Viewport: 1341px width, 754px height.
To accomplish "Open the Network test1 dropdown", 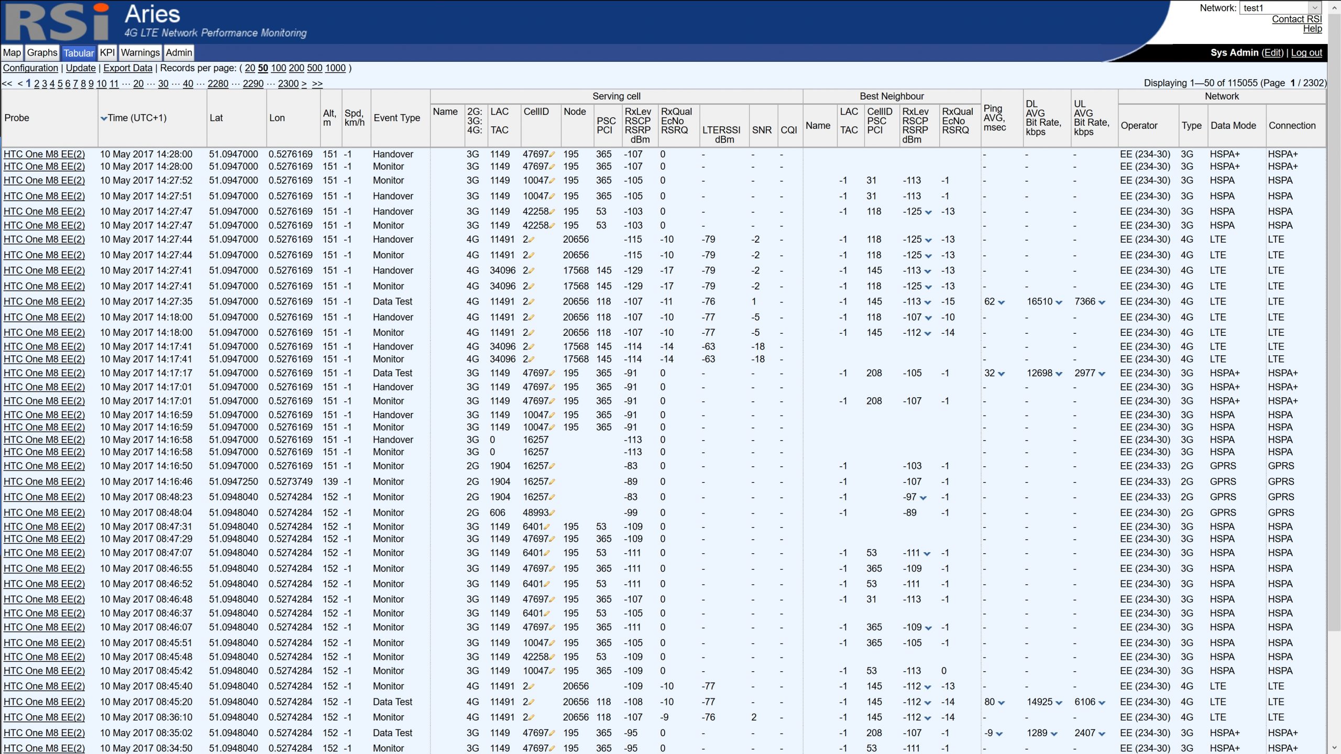I will click(1280, 8).
